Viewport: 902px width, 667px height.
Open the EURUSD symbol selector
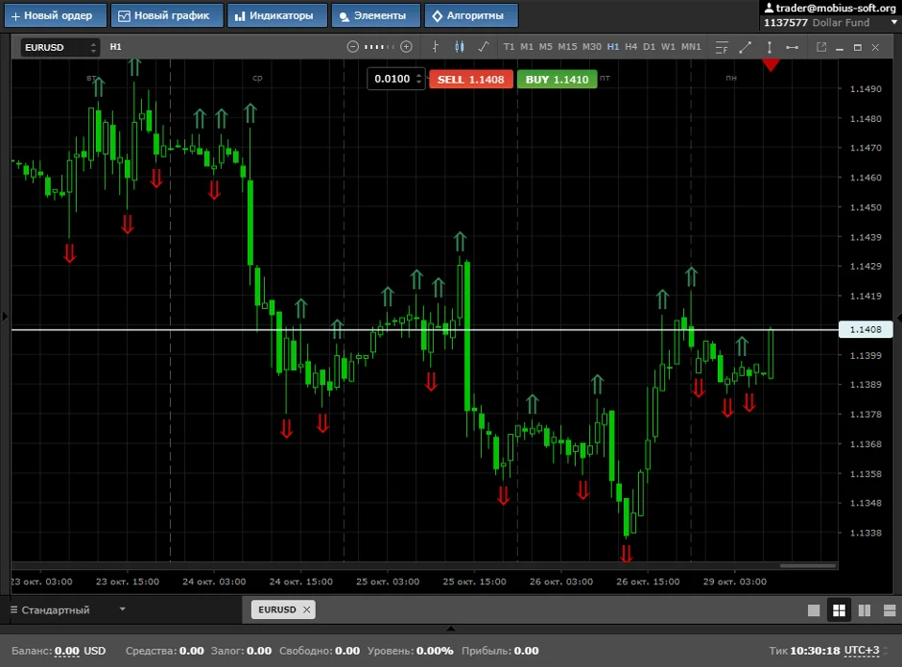tap(59, 47)
